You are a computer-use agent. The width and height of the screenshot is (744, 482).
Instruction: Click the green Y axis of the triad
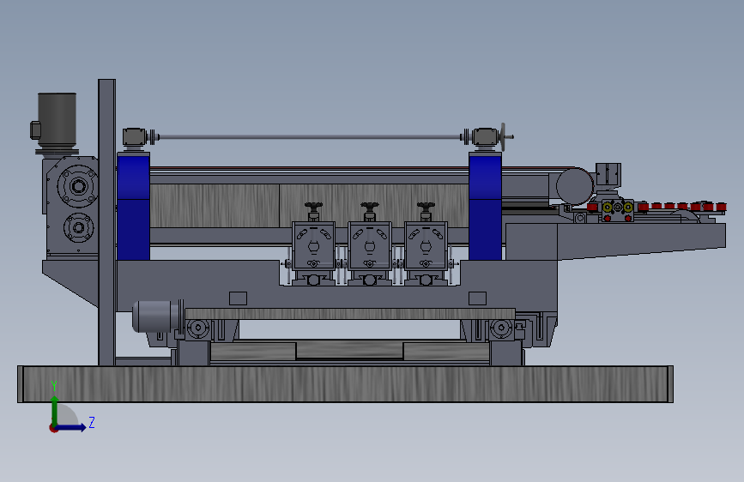55,410
